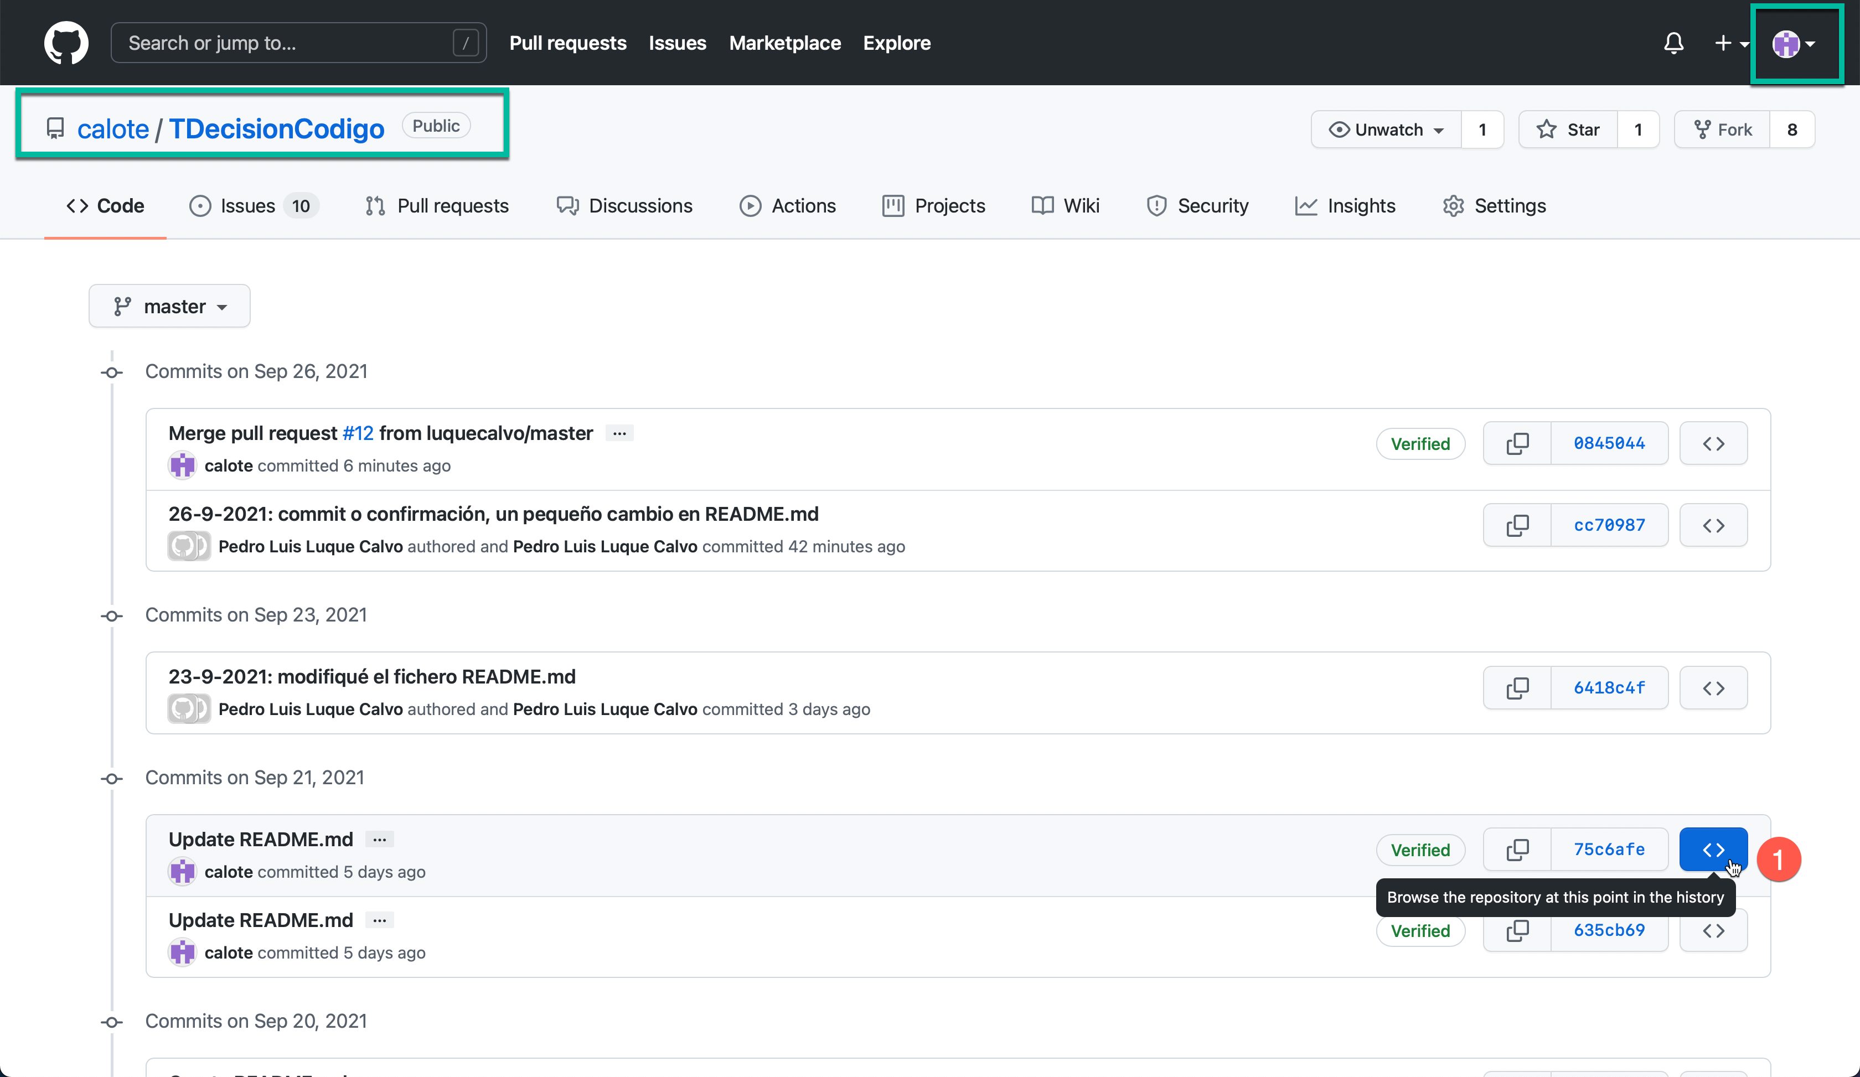Browse repository at commit cc70987
The image size is (1860, 1077).
pos(1713,525)
